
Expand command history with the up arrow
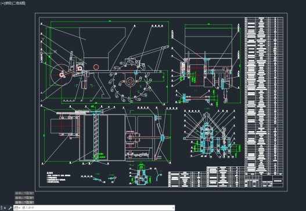[173, 208]
